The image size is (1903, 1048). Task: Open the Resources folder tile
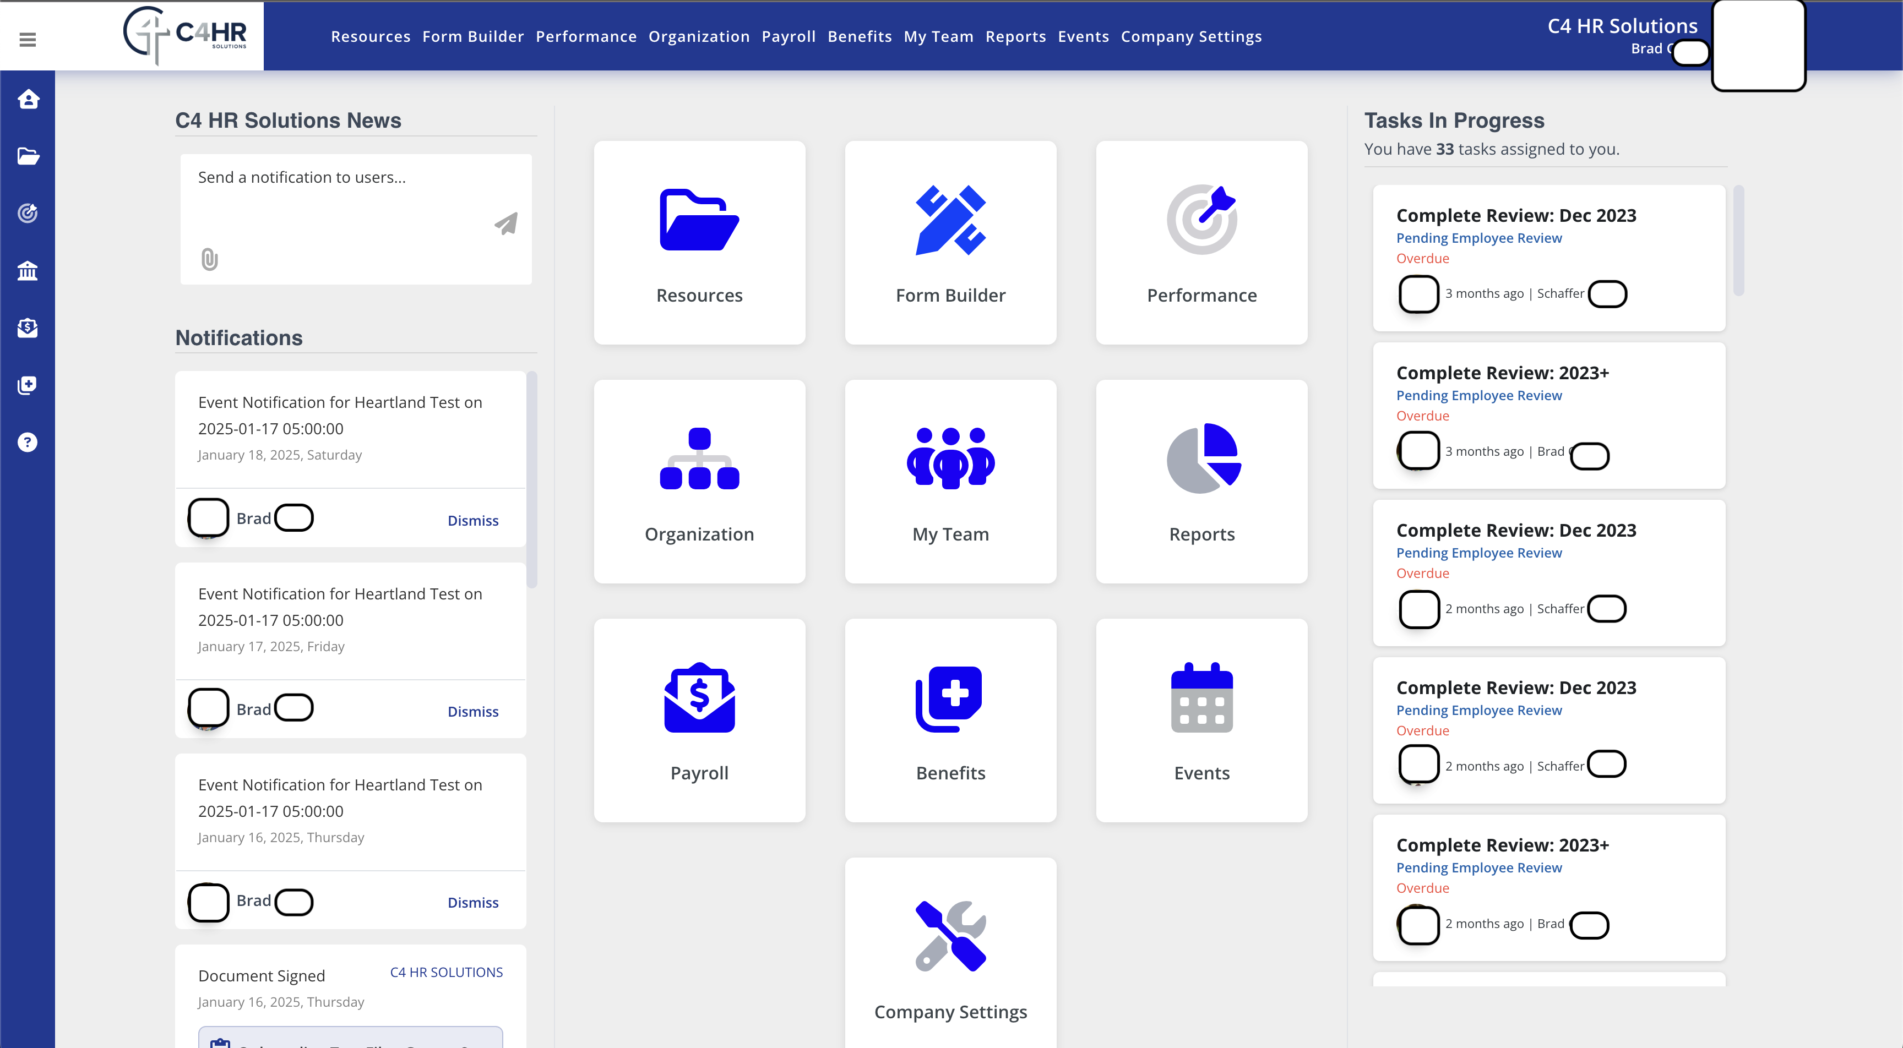pyautogui.click(x=699, y=242)
